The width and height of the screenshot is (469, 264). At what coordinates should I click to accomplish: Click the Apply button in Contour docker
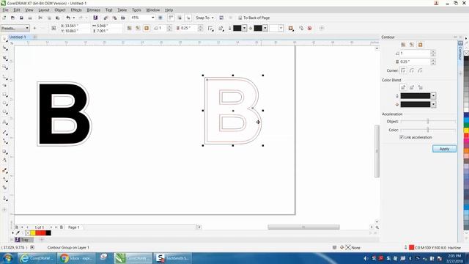click(x=444, y=149)
